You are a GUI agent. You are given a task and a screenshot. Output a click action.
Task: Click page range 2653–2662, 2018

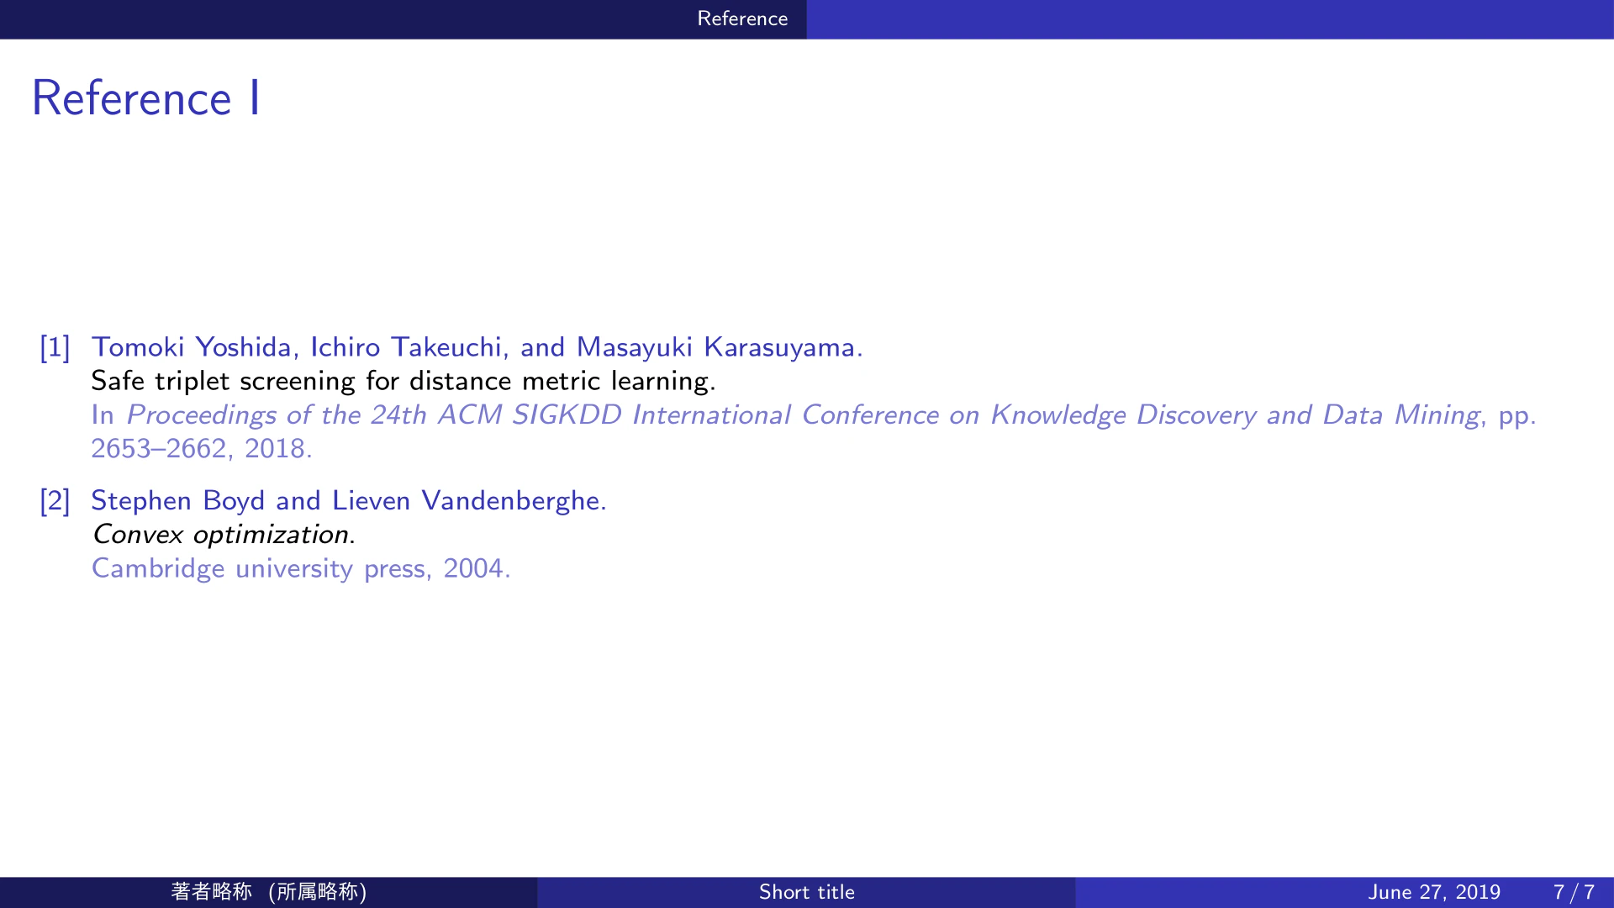tap(202, 449)
